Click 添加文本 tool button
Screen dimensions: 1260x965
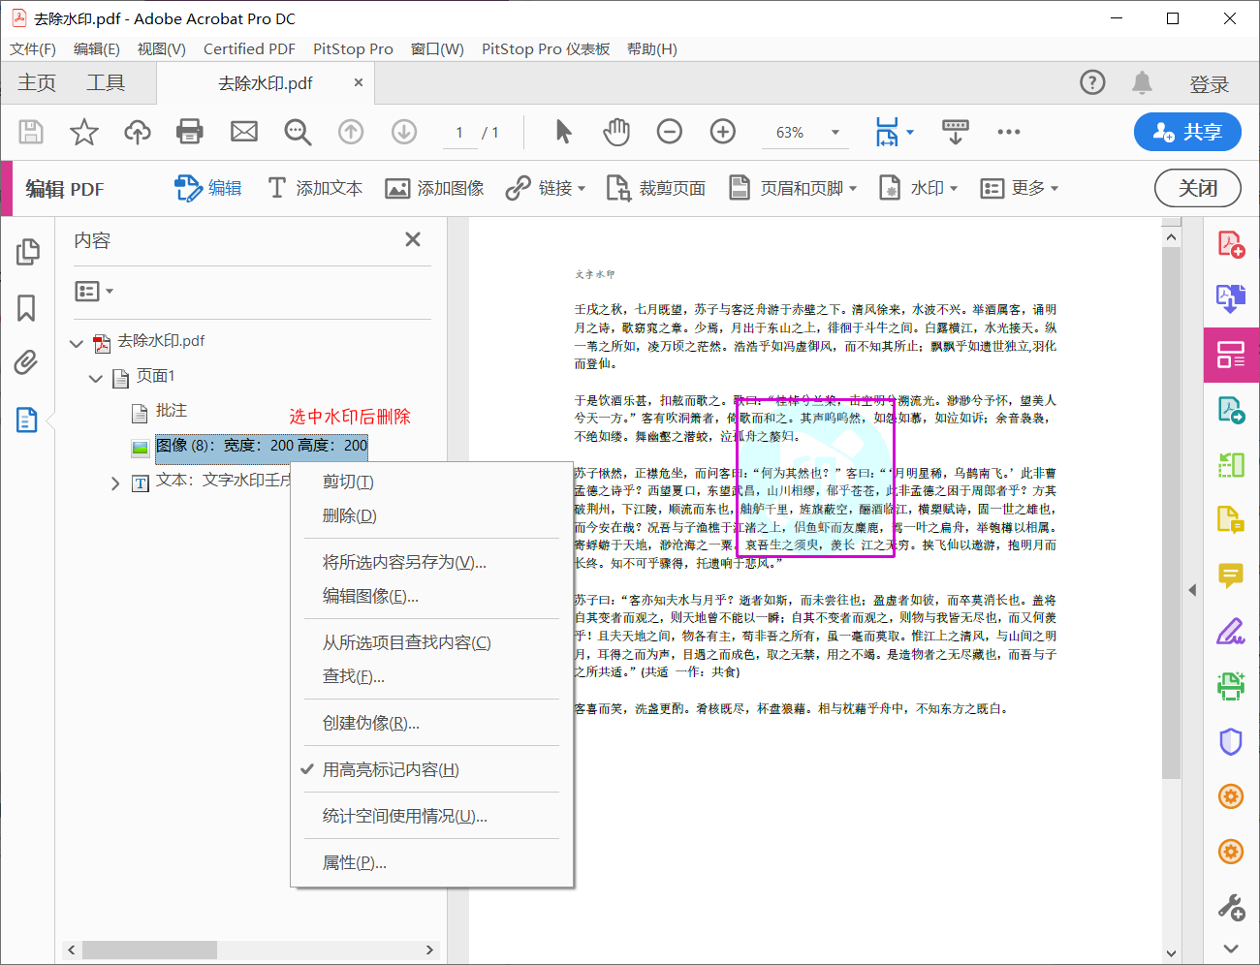coord(316,188)
